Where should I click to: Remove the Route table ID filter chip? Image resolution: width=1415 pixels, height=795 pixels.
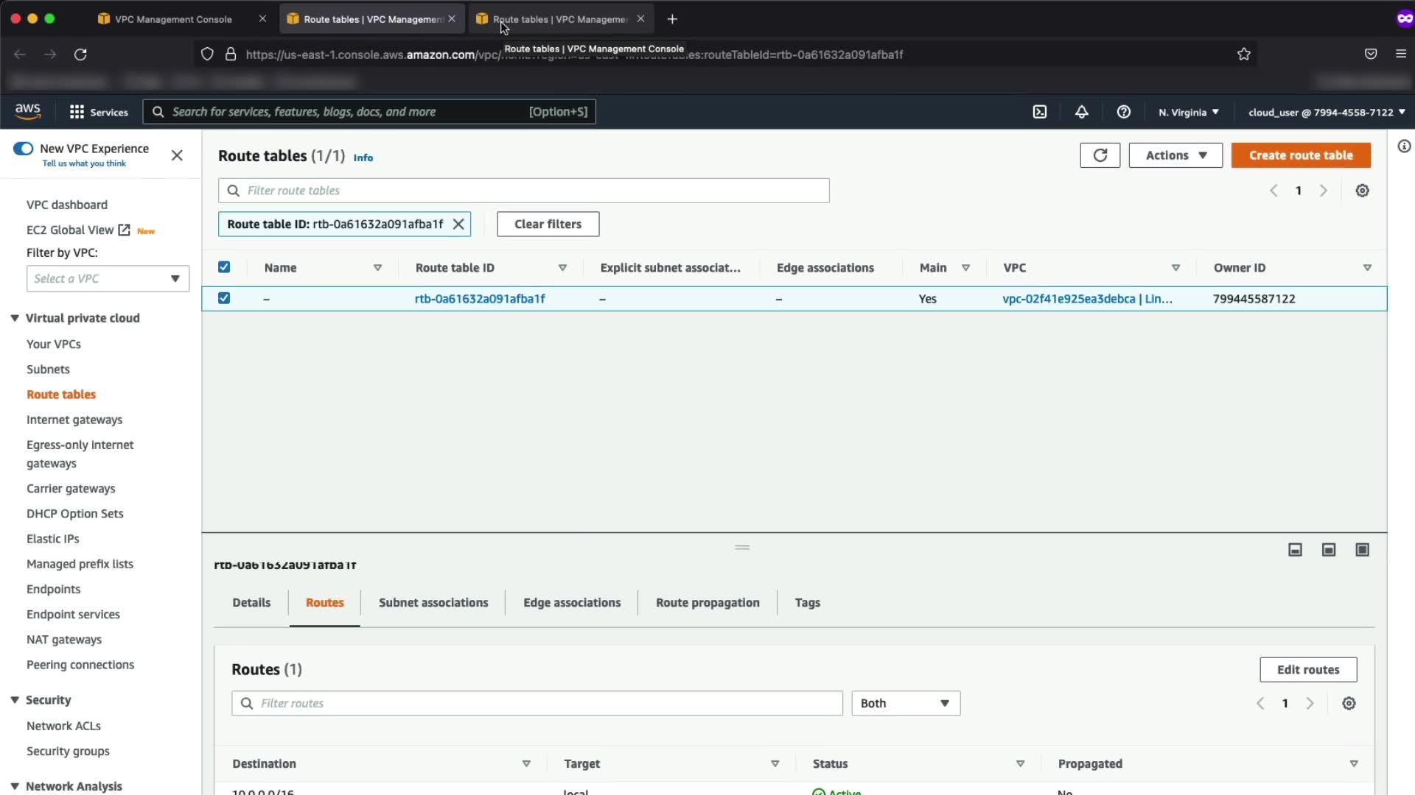tap(458, 225)
